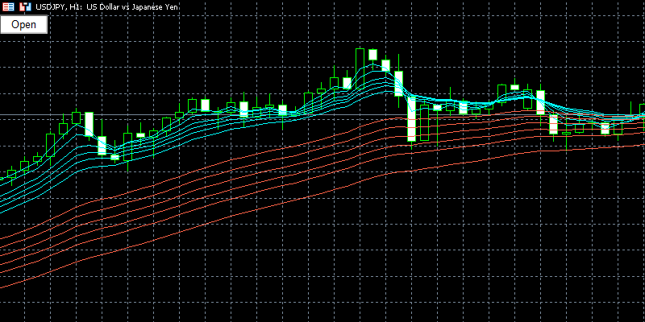Select the leftmost hollow green candle
Viewport: 645px width, 322px height.
[11, 173]
